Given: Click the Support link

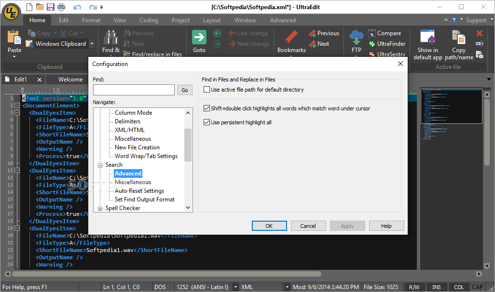Looking at the screenshot, I should (476, 20).
